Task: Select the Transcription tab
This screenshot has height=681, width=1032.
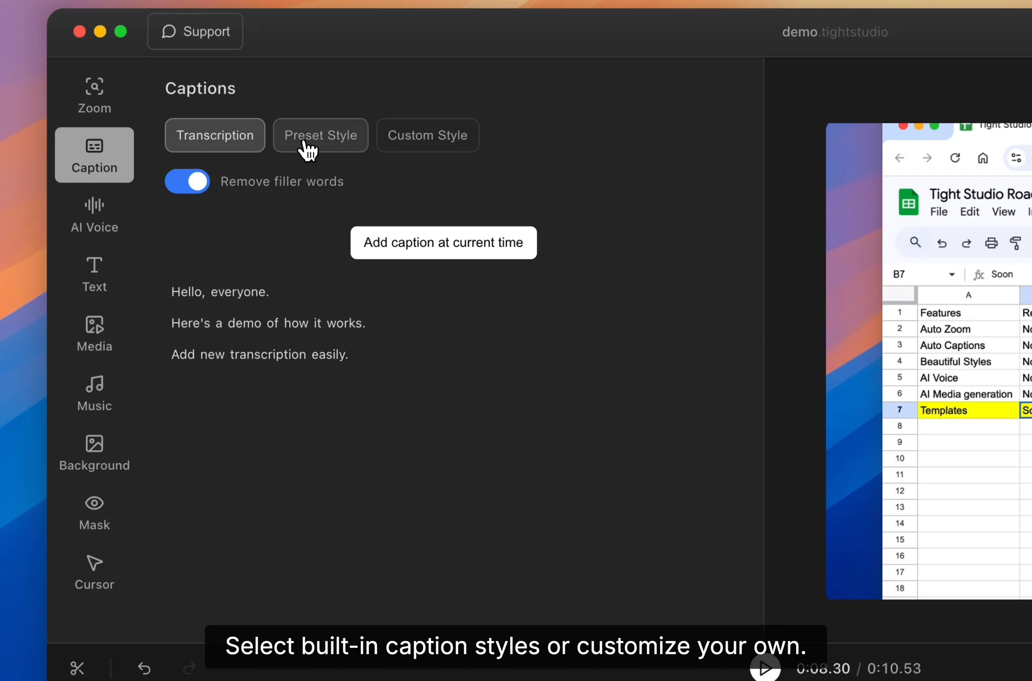Action: pos(215,135)
